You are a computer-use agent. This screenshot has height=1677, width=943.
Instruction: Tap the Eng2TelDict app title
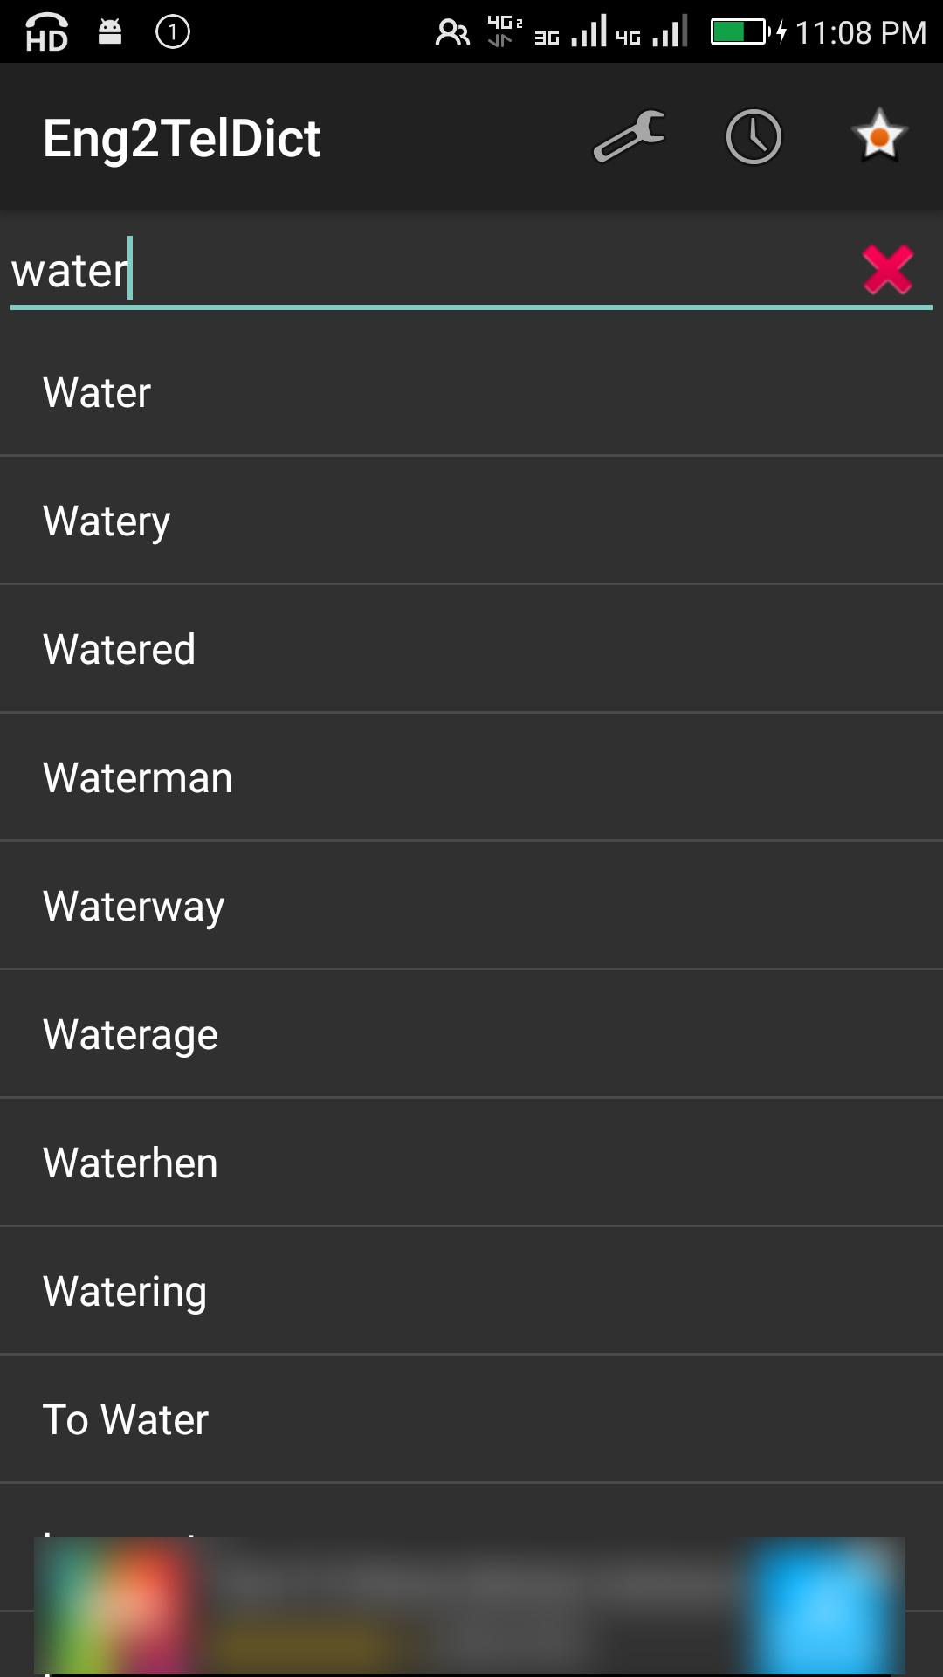point(182,138)
